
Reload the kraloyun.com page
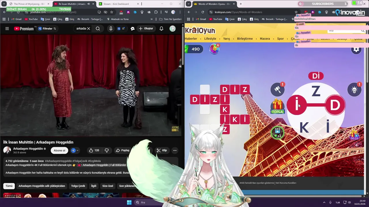click(x=203, y=12)
